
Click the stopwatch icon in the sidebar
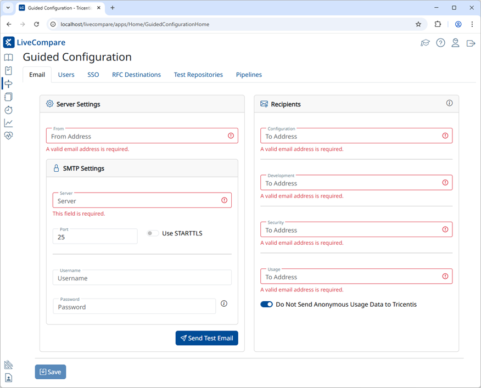coord(8,110)
